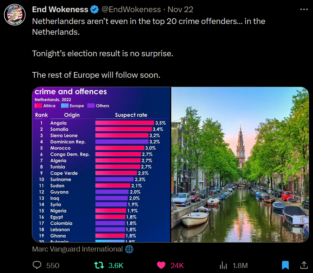
Task: Click the globe icon beside Marc Vanguard International
Action: (130, 249)
